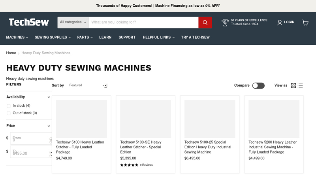Open Techsew 5100-25 product thumbnail
The height and width of the screenshot is (178, 316).
210,119
